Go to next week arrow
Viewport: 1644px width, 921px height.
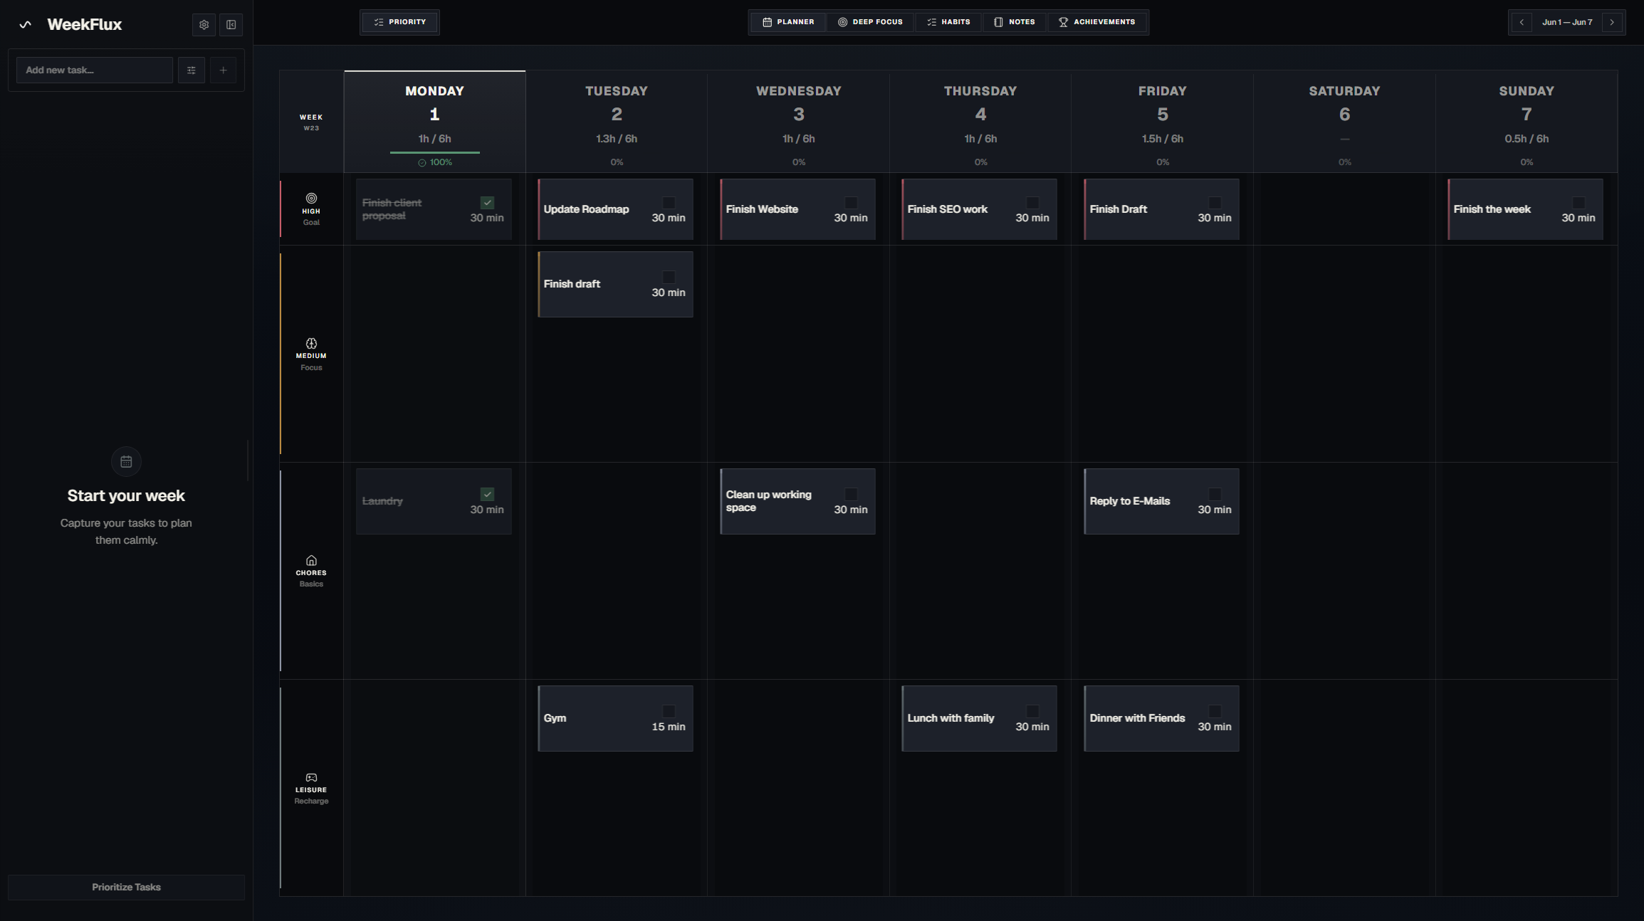pos(1612,22)
